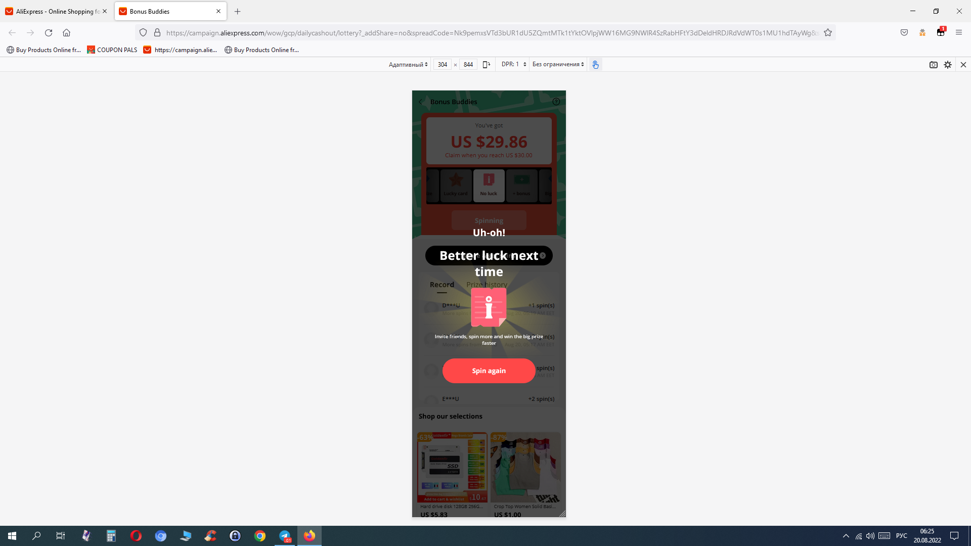Open the Hard drive disk product thumbnail
This screenshot has height=546, width=971.
pyautogui.click(x=452, y=467)
